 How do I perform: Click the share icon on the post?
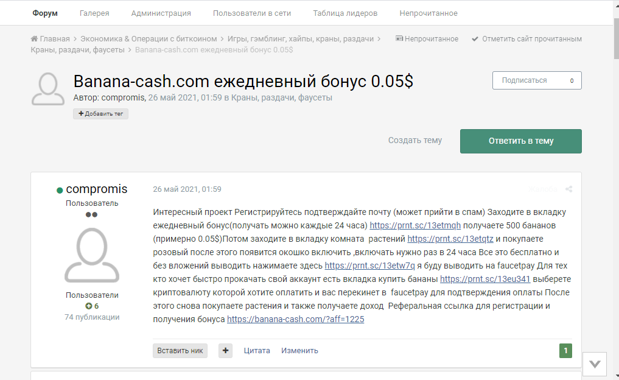(x=568, y=189)
